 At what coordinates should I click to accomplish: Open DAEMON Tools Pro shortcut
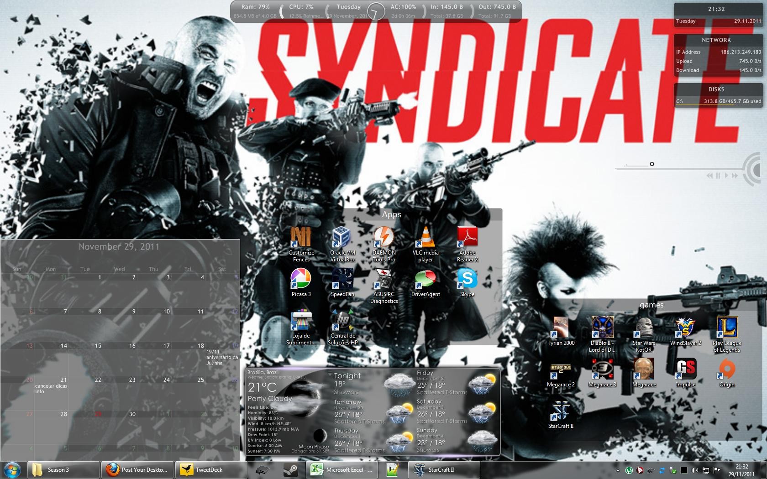coord(384,244)
